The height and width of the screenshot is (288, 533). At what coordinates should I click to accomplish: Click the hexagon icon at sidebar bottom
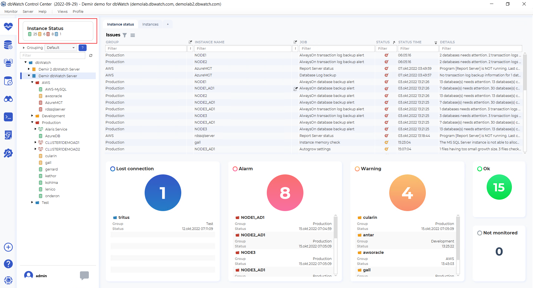tap(8, 280)
